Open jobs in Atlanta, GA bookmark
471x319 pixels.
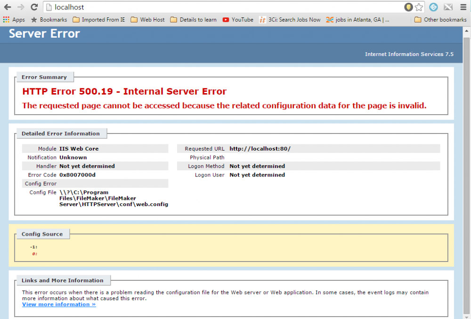(x=358, y=20)
